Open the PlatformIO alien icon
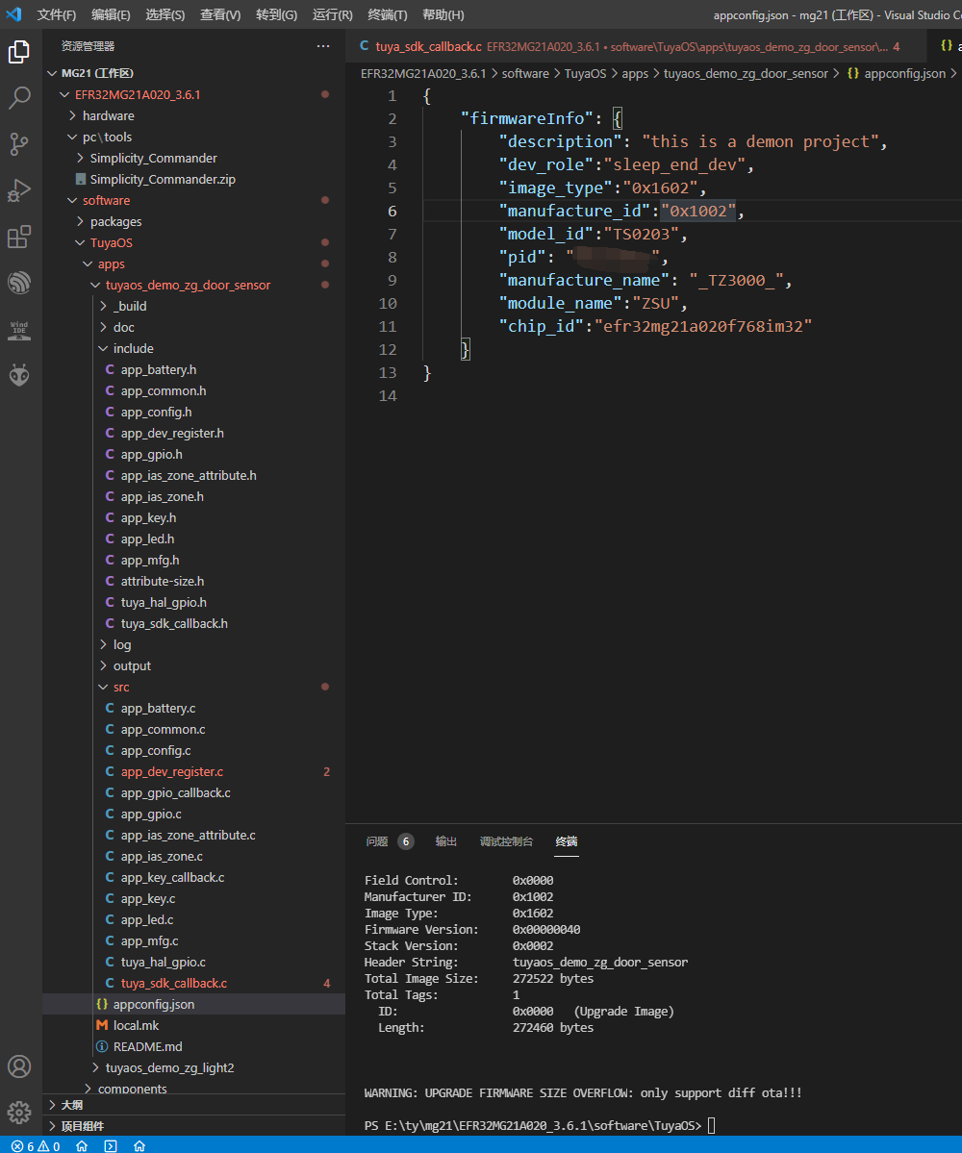The image size is (962, 1153). [x=19, y=375]
